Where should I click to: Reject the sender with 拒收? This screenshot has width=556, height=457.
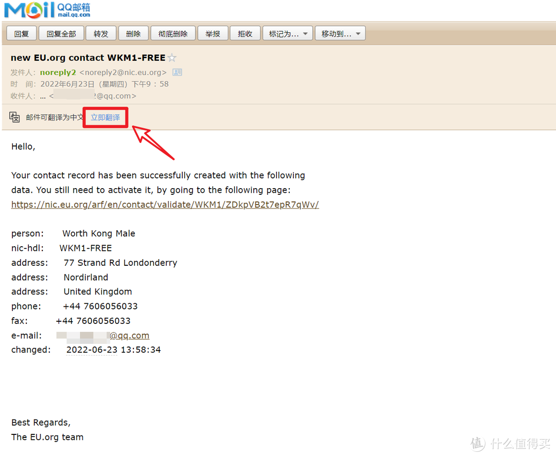point(245,34)
